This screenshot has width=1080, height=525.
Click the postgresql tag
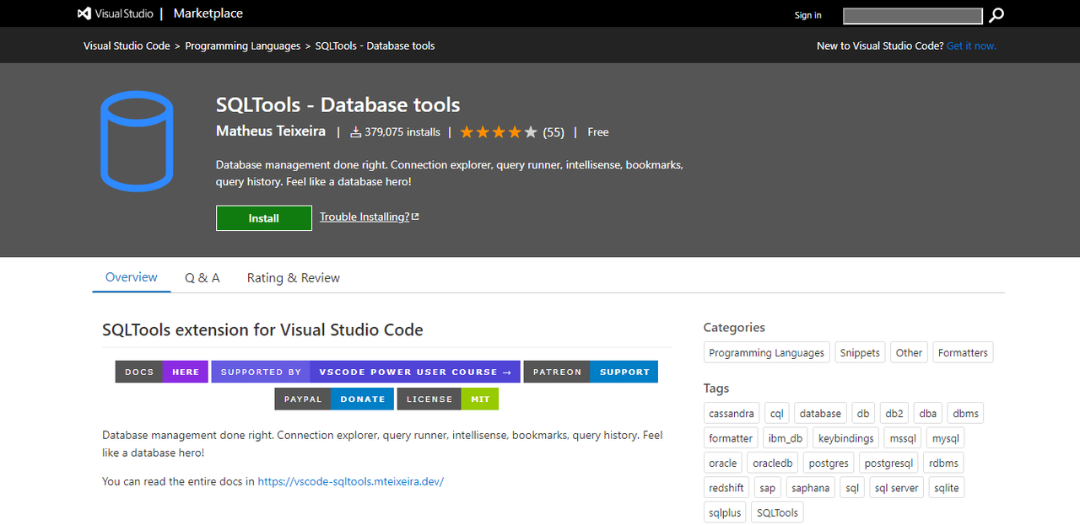[889, 463]
